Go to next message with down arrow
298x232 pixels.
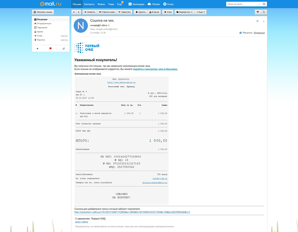79,12
